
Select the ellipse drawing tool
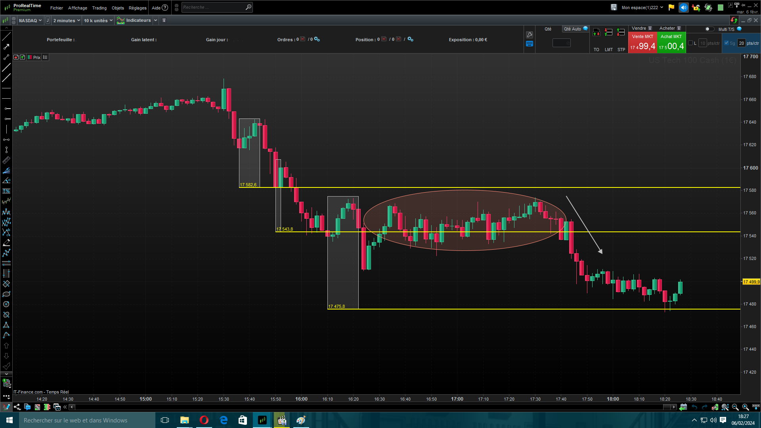pyautogui.click(x=6, y=294)
